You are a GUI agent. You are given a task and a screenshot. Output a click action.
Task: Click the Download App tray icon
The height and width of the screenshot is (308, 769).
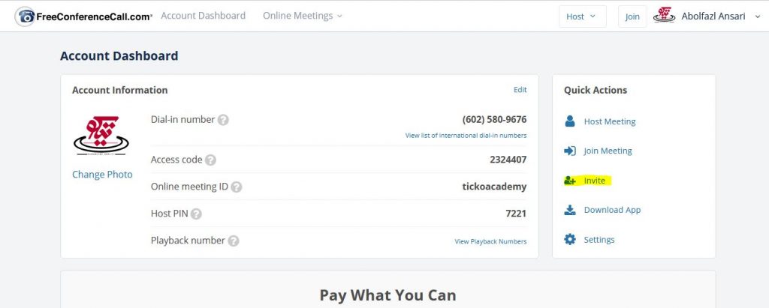(x=570, y=210)
